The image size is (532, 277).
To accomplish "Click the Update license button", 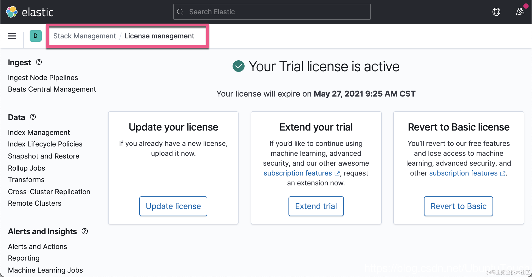I will point(173,206).
